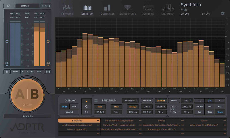The height and width of the screenshot is (138, 230).
Task: Toggle the Average button
Action: [x=133, y=107]
